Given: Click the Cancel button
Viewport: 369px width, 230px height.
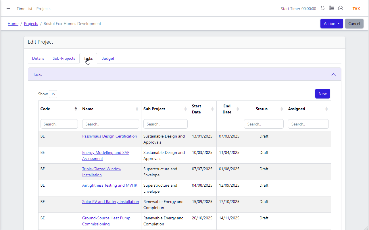Looking at the screenshot, I should pos(354,24).
